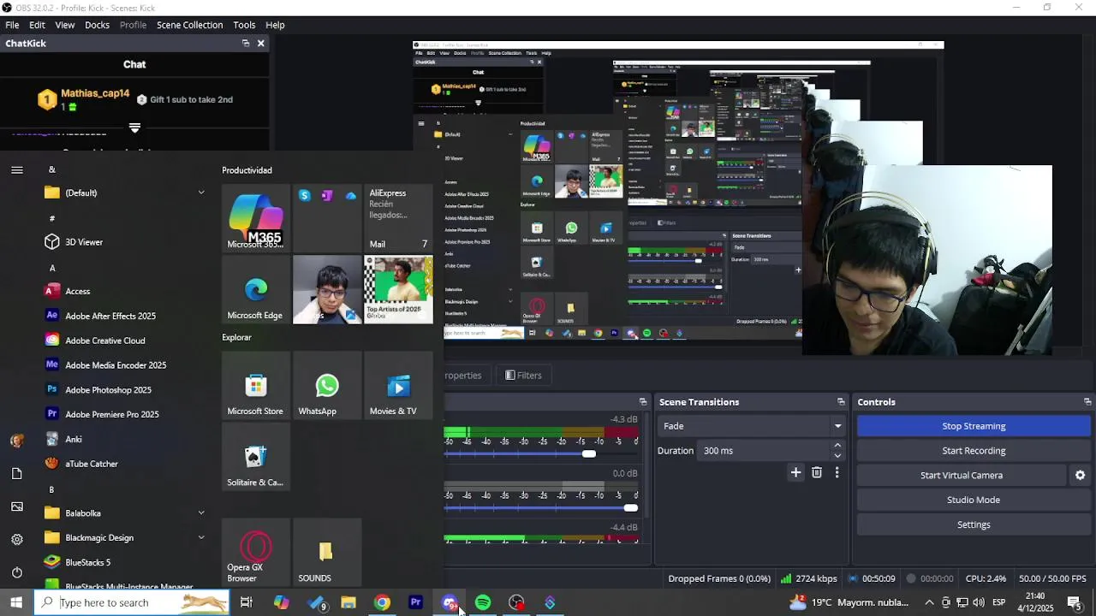Click the chat collapse arrow below leaderboard

tap(134, 127)
